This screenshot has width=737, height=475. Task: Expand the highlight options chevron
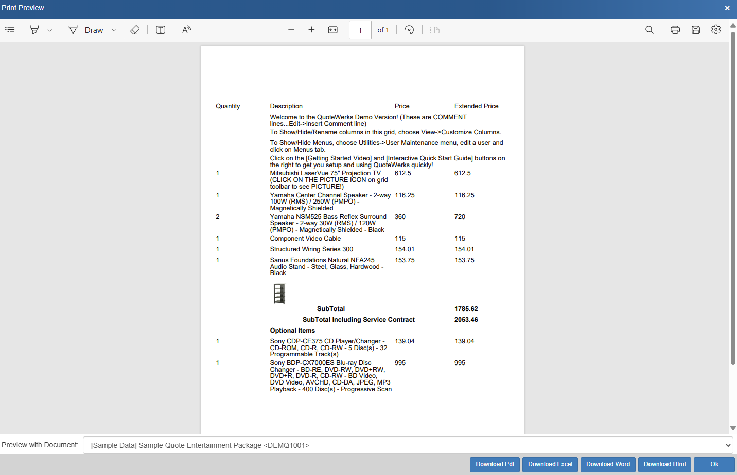coord(50,30)
